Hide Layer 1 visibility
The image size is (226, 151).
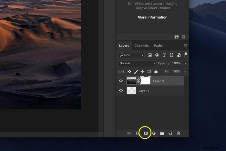(x=121, y=91)
